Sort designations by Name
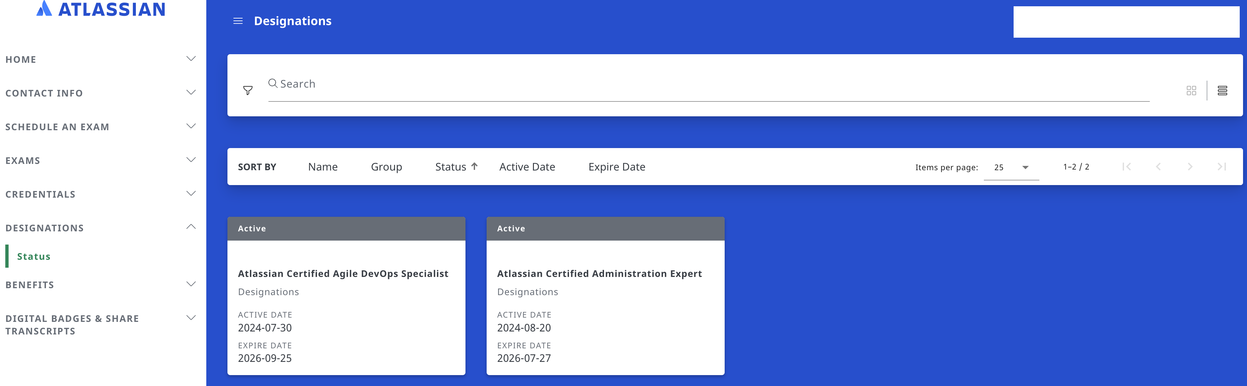1247x386 pixels. pyautogui.click(x=323, y=167)
